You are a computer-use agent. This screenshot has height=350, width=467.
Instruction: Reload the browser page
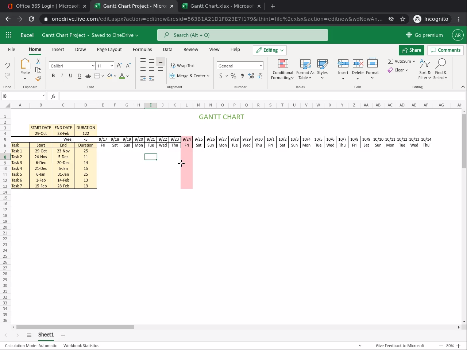point(31,19)
